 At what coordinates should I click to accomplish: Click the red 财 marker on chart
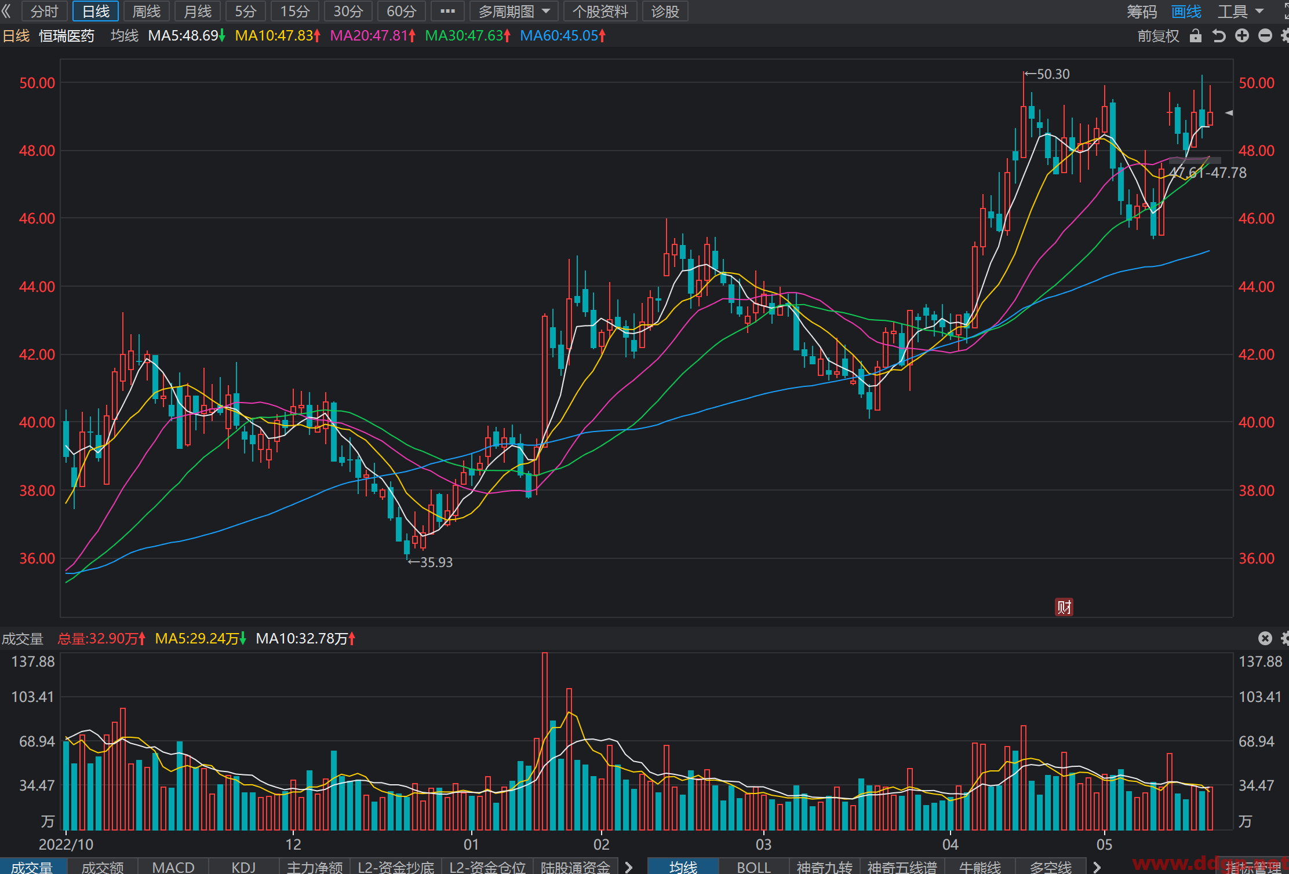coord(1064,607)
